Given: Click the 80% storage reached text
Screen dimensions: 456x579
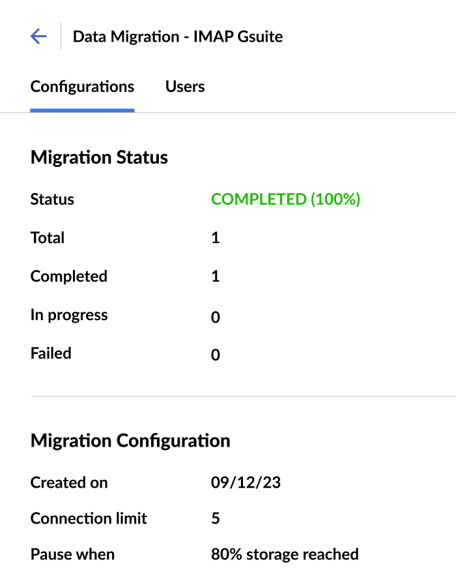Looking at the screenshot, I should point(285,555).
